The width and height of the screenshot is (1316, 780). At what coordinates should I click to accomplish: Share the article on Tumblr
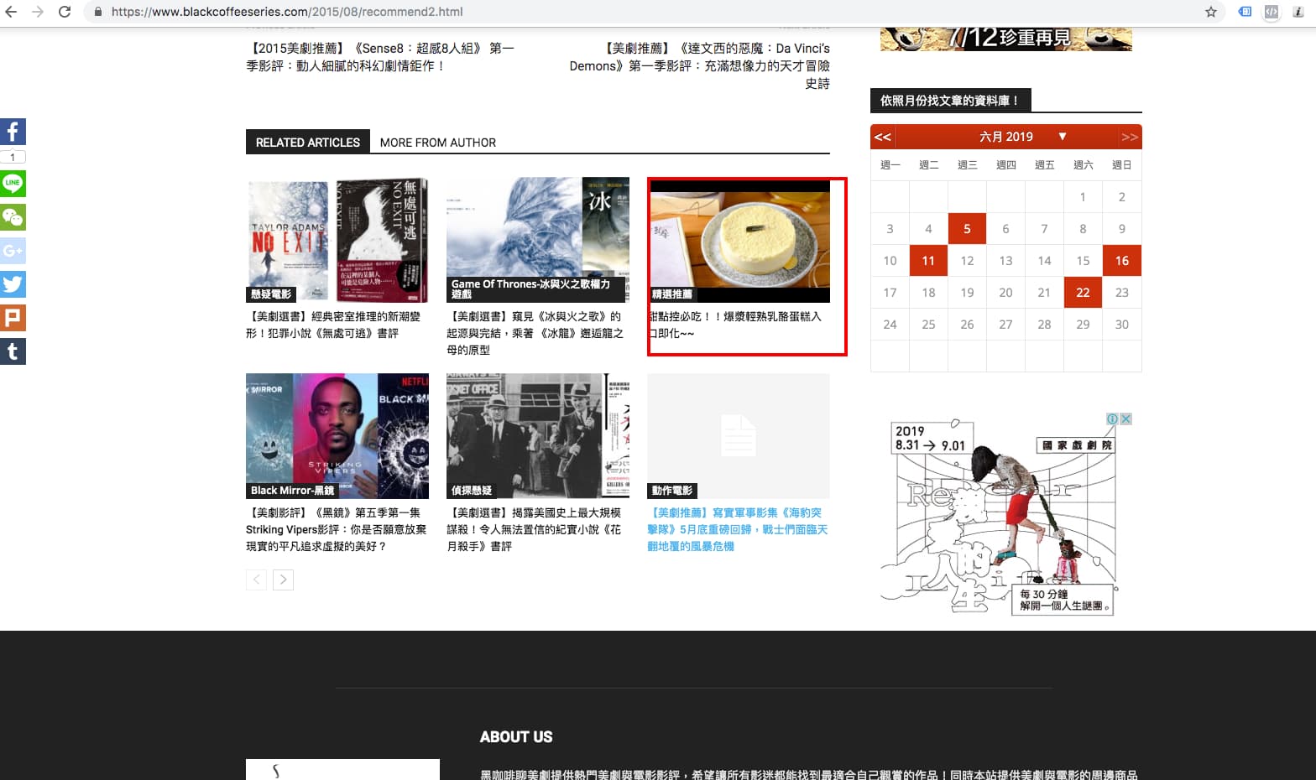pos(13,351)
